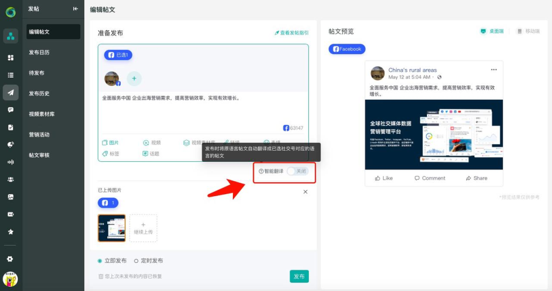Screen dimensions: 552x291
Task: Click the uploaded image thumbnail
Action: click(x=112, y=228)
